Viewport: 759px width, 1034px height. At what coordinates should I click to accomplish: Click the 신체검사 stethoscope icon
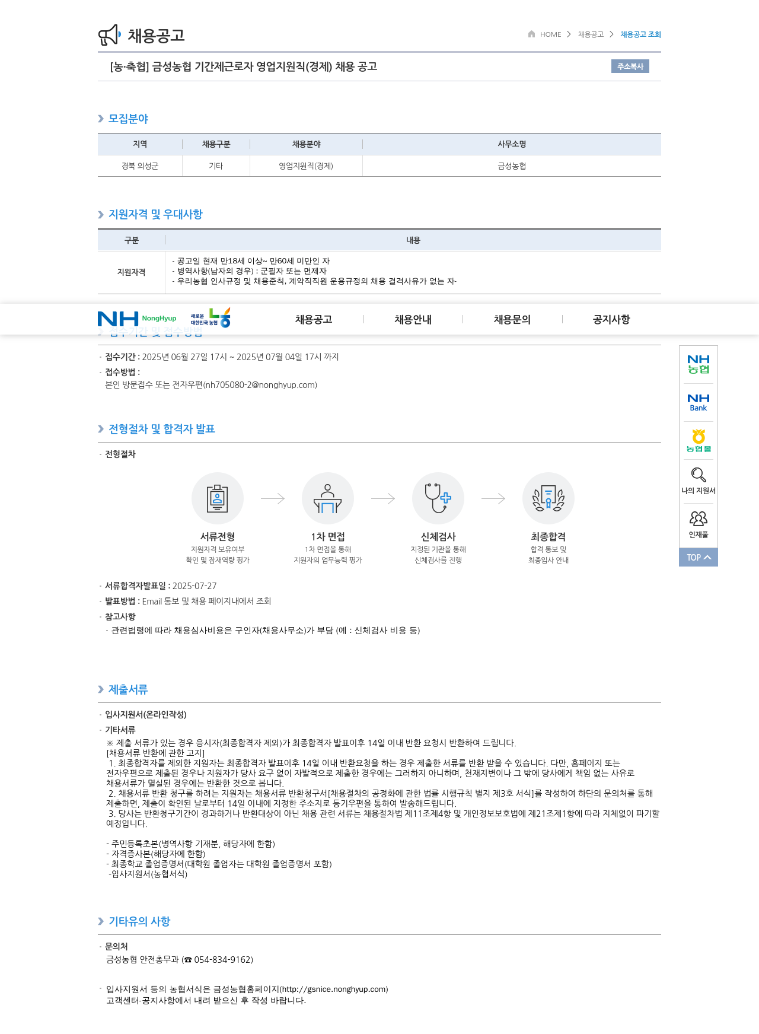click(438, 498)
